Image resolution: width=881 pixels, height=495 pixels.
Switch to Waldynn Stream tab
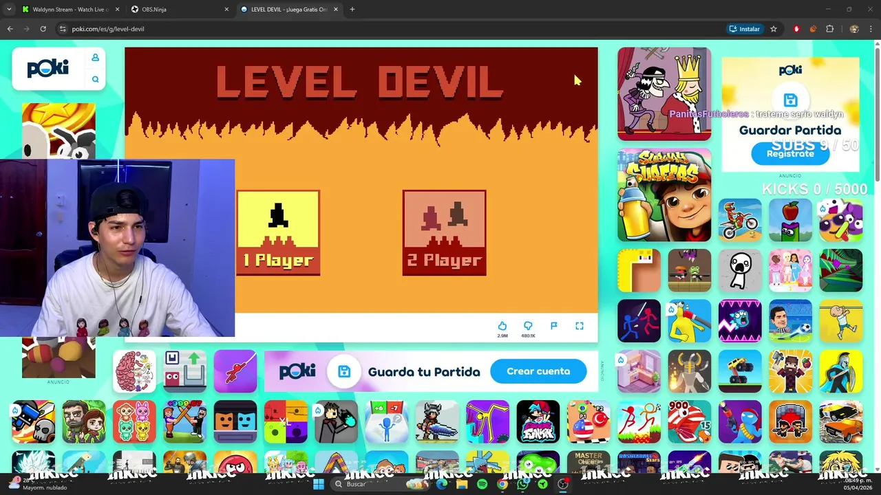[69, 10]
